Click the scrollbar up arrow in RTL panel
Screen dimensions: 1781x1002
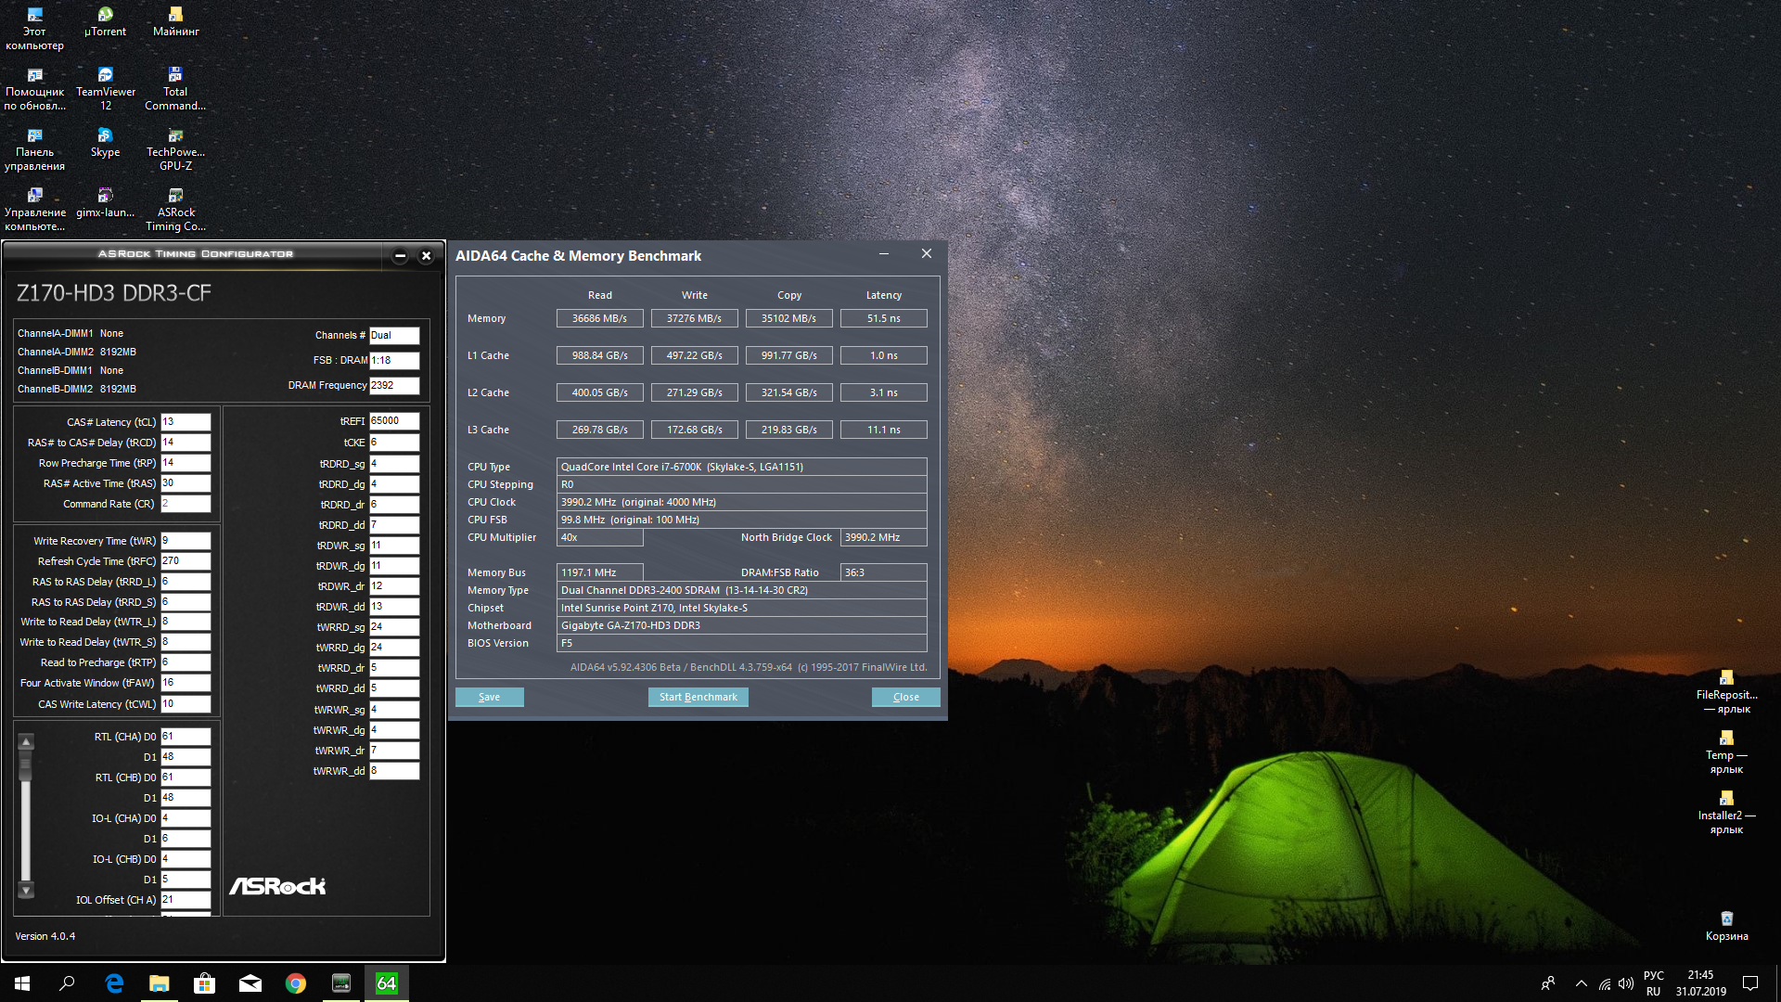click(26, 741)
